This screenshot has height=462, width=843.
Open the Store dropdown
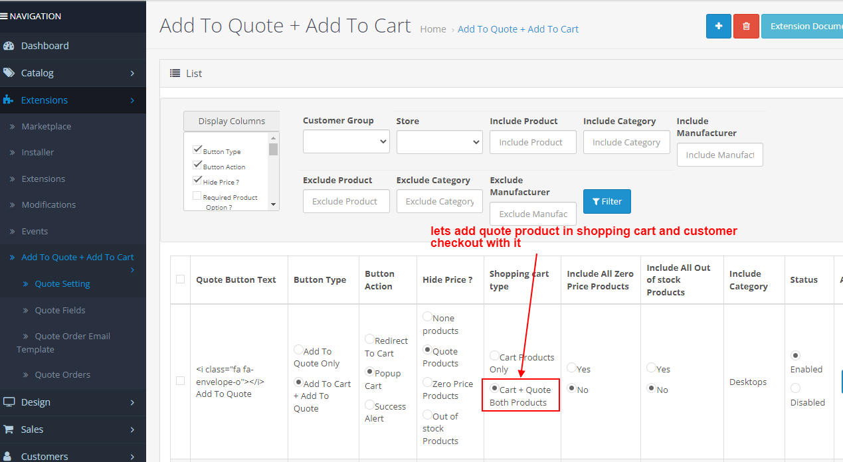click(x=439, y=141)
